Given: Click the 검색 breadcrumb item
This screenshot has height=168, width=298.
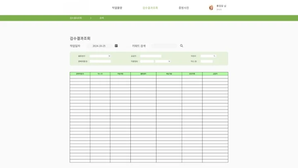Looking at the screenshot, I should [x=101, y=18].
